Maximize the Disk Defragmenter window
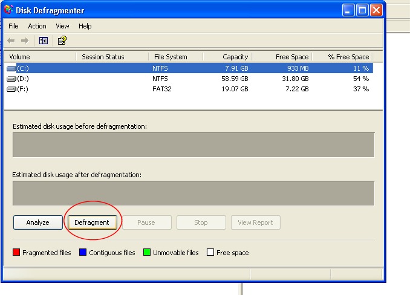The image size is (410, 295). 362,10
